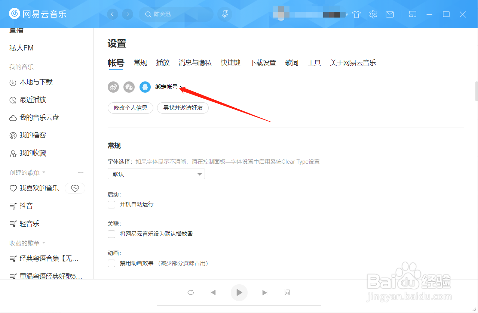Click the NetEase Cloud Music logo
This screenshot has width=478, height=313.
pyautogui.click(x=37, y=14)
